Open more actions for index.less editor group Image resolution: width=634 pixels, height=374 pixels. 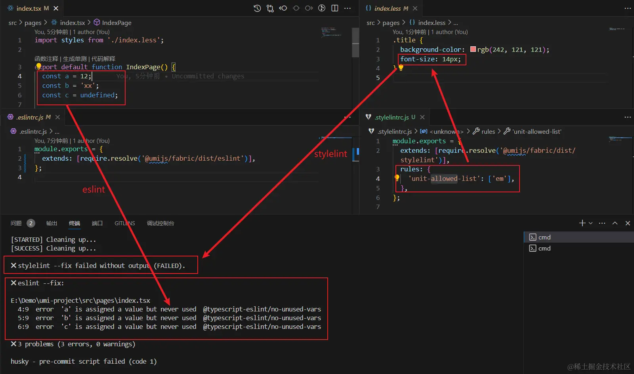(628, 8)
